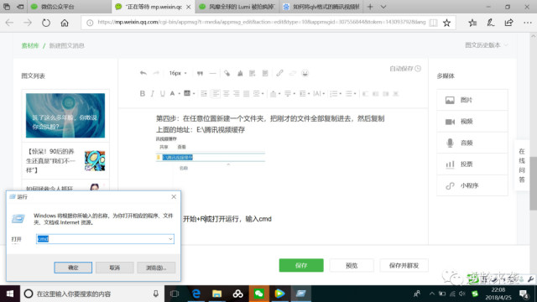
Task: Open paragraph spacing after dropdown
Action: [x=289, y=94]
